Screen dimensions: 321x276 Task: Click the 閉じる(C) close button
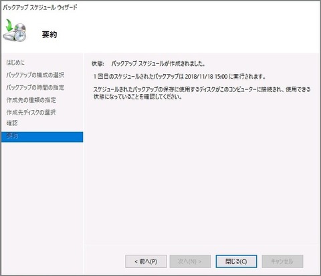[x=236, y=261]
